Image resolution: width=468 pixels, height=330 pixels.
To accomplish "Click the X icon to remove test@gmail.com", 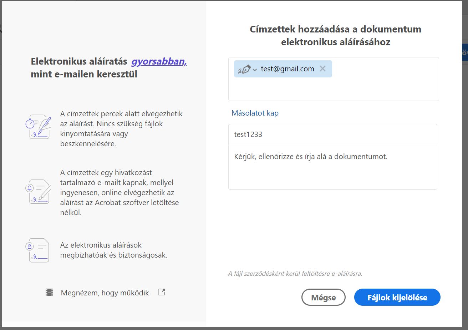I will click(x=322, y=68).
